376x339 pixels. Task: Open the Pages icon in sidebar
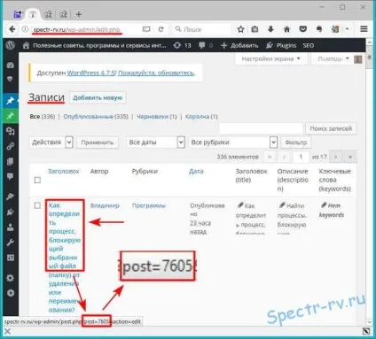[11, 161]
